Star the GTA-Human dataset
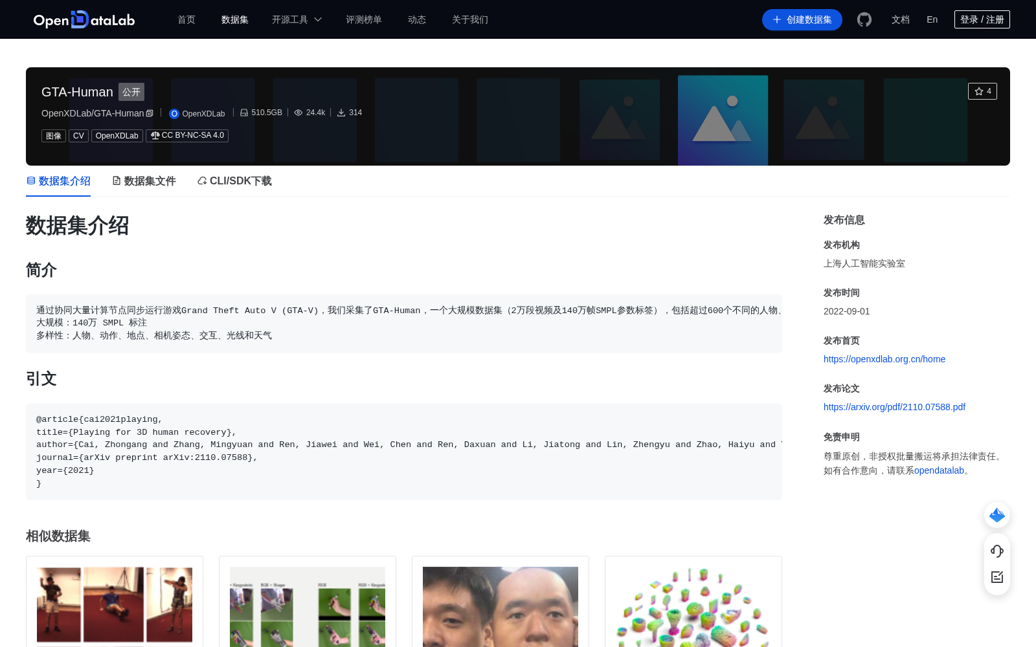This screenshot has height=647, width=1036. [982, 91]
